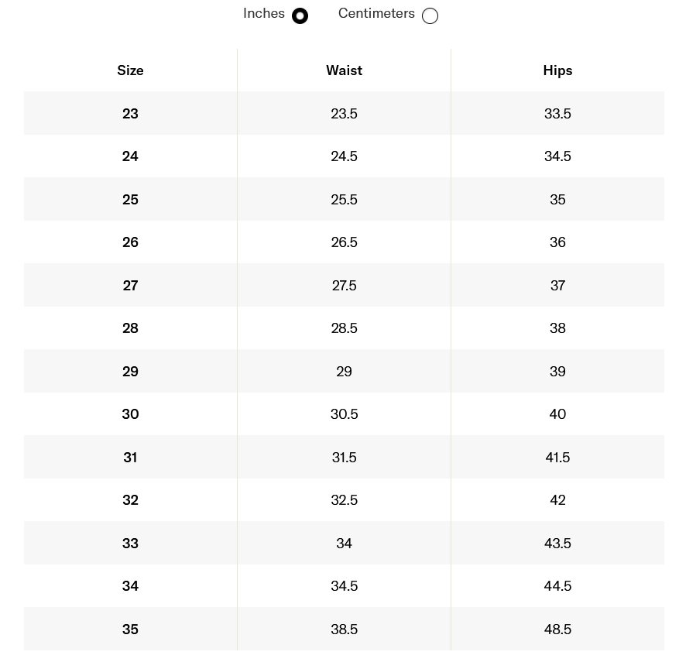Click hips value 43.5

pos(557,544)
